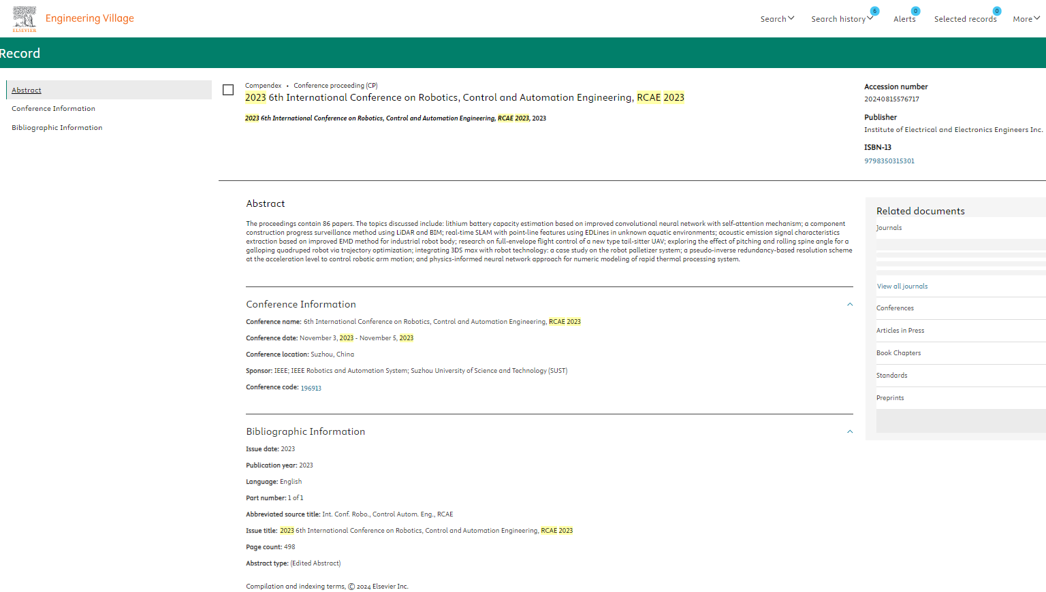Click the record title RCAE 2023
The image size is (1046, 592).
(x=464, y=97)
